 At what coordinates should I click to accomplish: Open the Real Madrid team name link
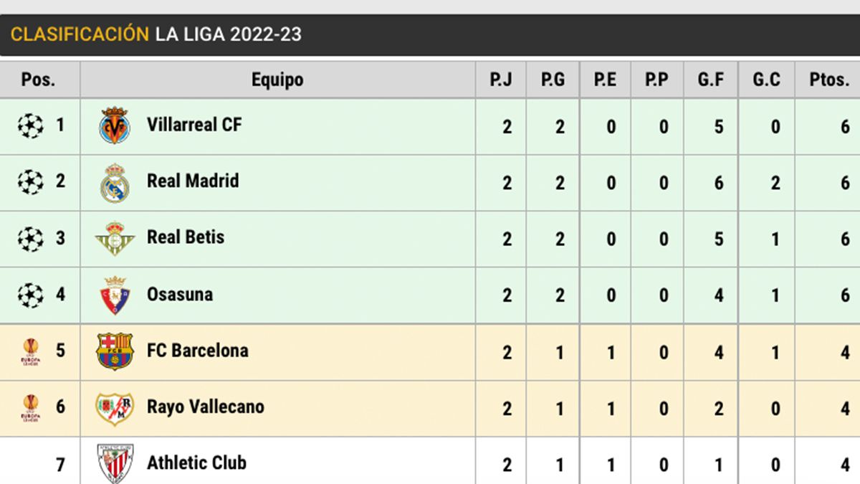click(193, 181)
